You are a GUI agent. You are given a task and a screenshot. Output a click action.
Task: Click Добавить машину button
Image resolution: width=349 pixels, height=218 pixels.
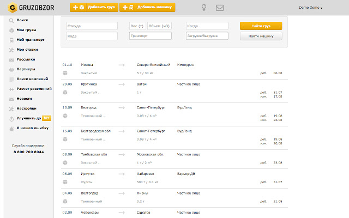pos(147,7)
